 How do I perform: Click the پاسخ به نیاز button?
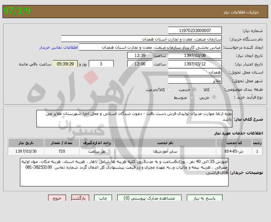204,198
